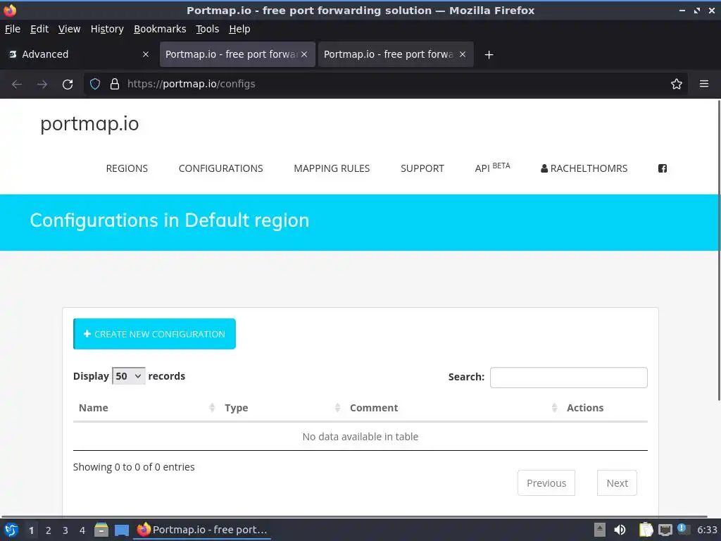This screenshot has width=721, height=541.
Task: Open the History menu
Action: [x=107, y=29]
